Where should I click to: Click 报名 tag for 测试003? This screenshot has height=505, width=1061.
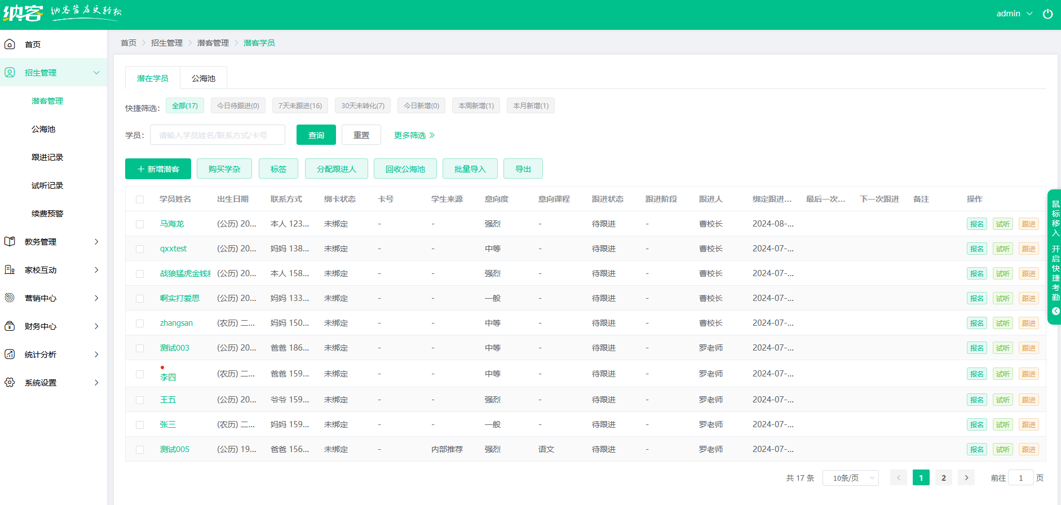(977, 348)
